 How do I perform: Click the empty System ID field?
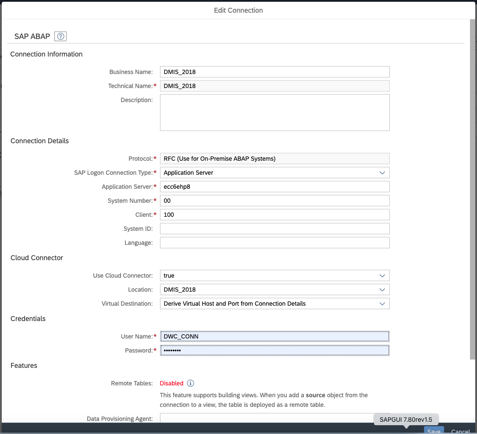(x=274, y=229)
